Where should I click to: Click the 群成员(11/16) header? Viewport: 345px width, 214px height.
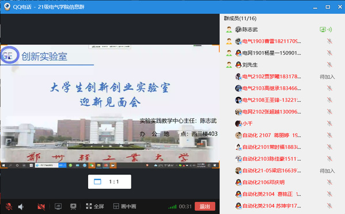click(x=240, y=18)
